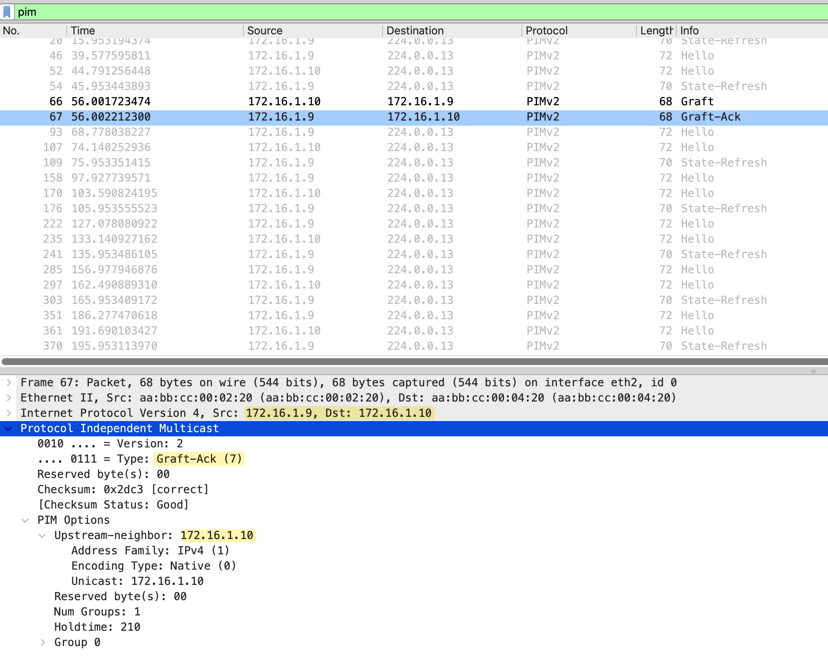
Task: Click the packet list horizontal scrollbar
Action: (x=414, y=362)
